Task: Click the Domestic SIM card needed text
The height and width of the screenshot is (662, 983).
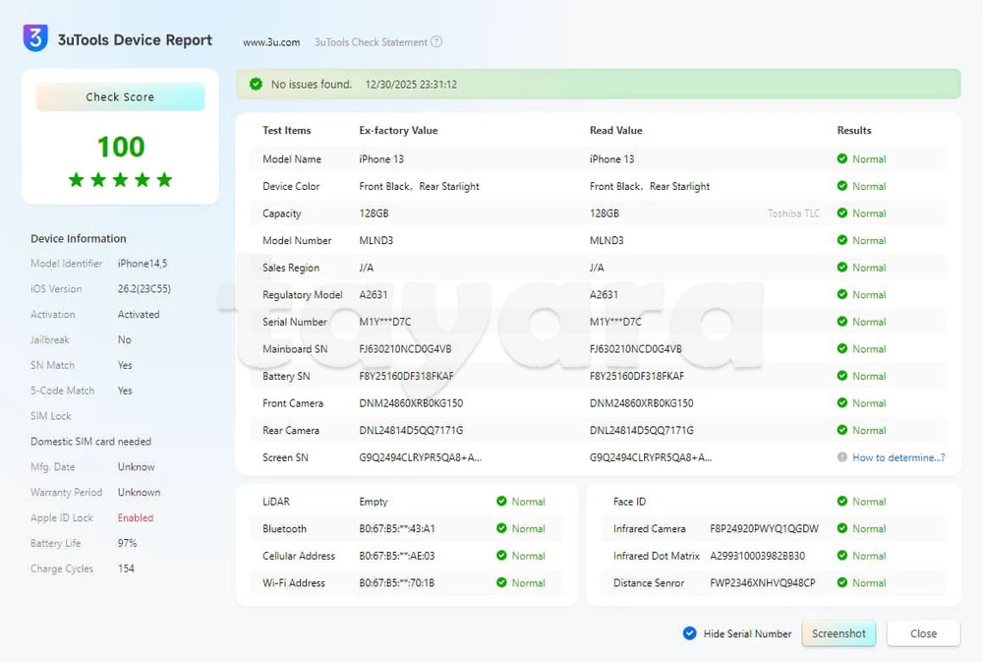Action: (x=90, y=441)
